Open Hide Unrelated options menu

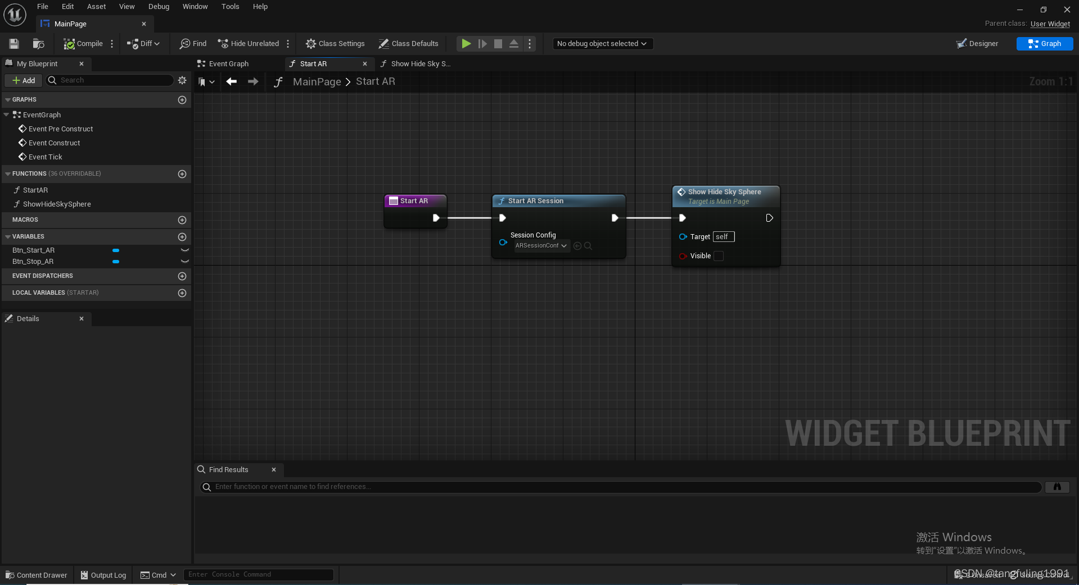(x=288, y=44)
